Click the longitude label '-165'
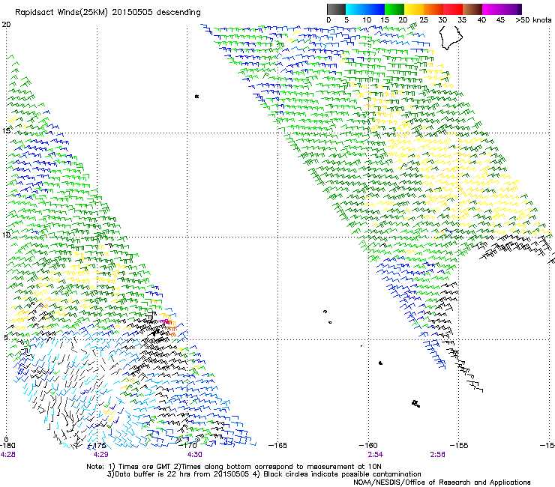 [x=277, y=446]
